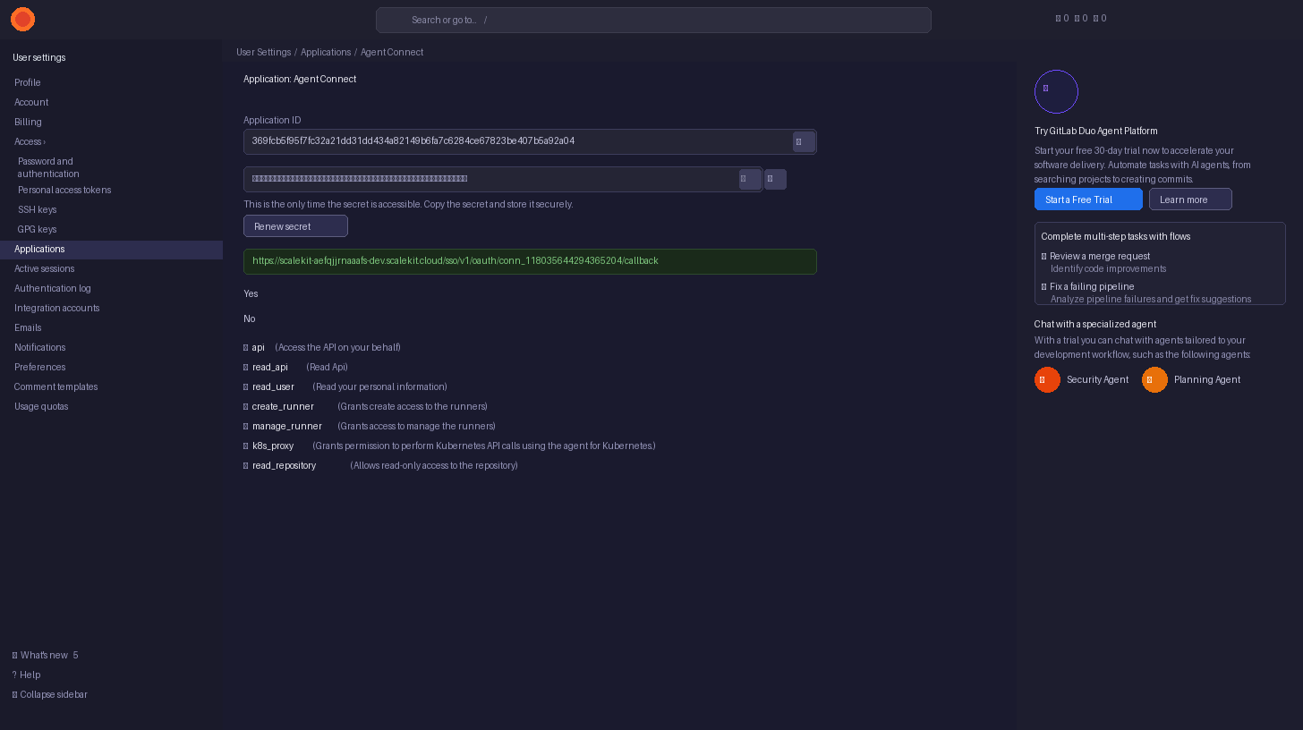Image resolution: width=1303 pixels, height=730 pixels.
Task: Open the GitLab home logo
Action: click(22, 19)
